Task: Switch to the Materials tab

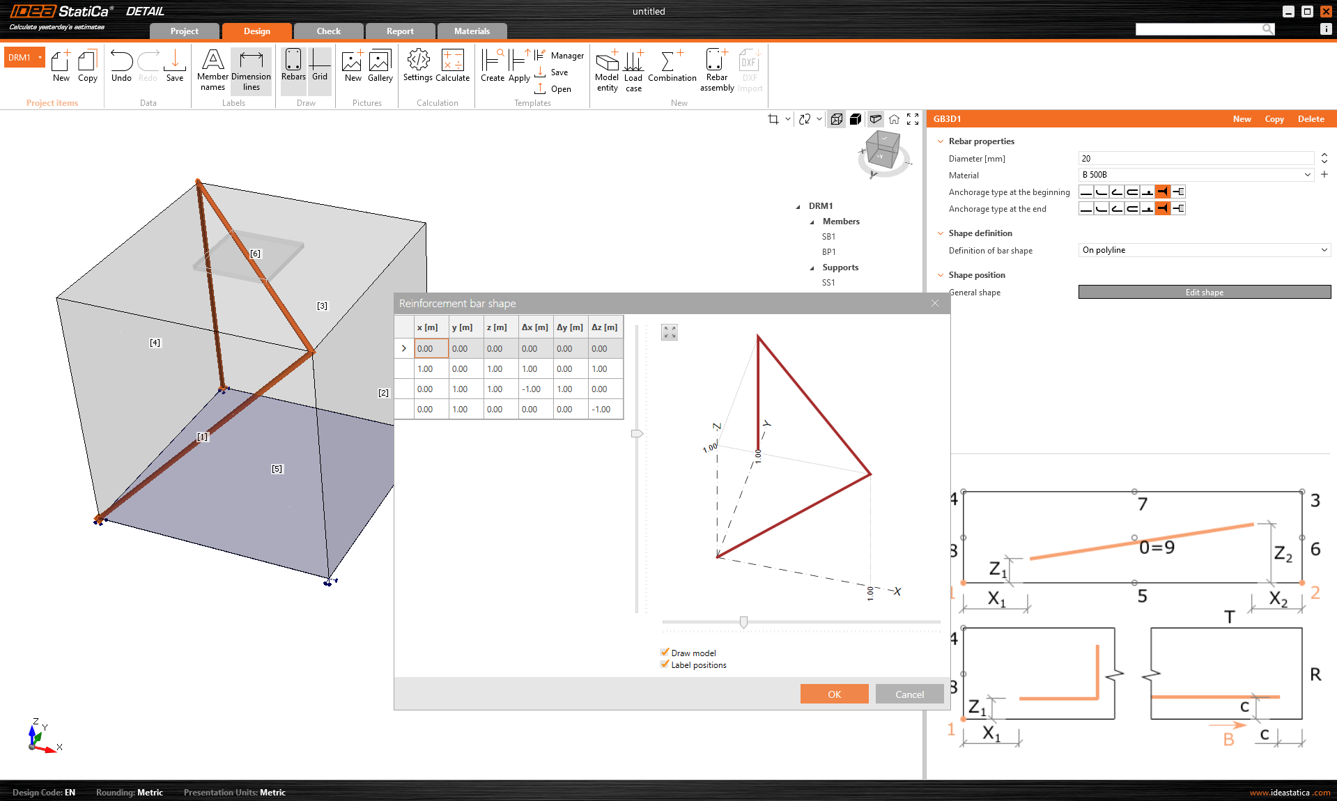Action: [472, 31]
